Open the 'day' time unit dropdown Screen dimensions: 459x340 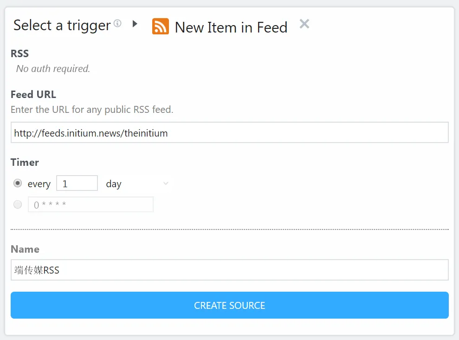coord(137,183)
